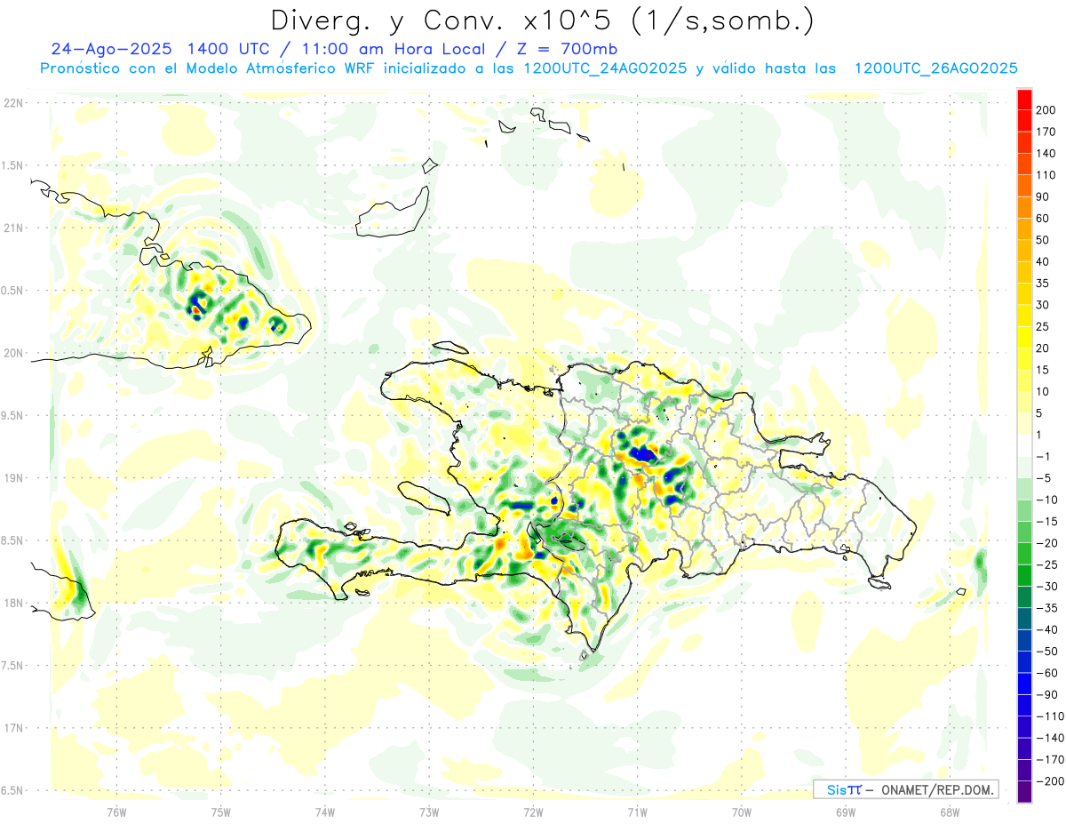Pick the white swatch between 1 and -1
Image resolution: width=1066 pixels, height=824 pixels.
[1024, 445]
